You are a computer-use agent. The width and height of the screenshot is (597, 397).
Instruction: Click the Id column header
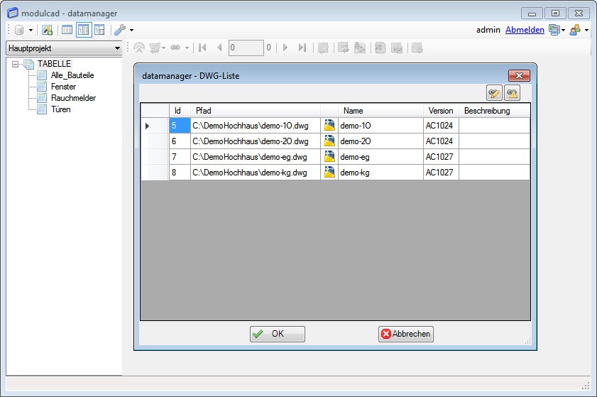point(180,111)
